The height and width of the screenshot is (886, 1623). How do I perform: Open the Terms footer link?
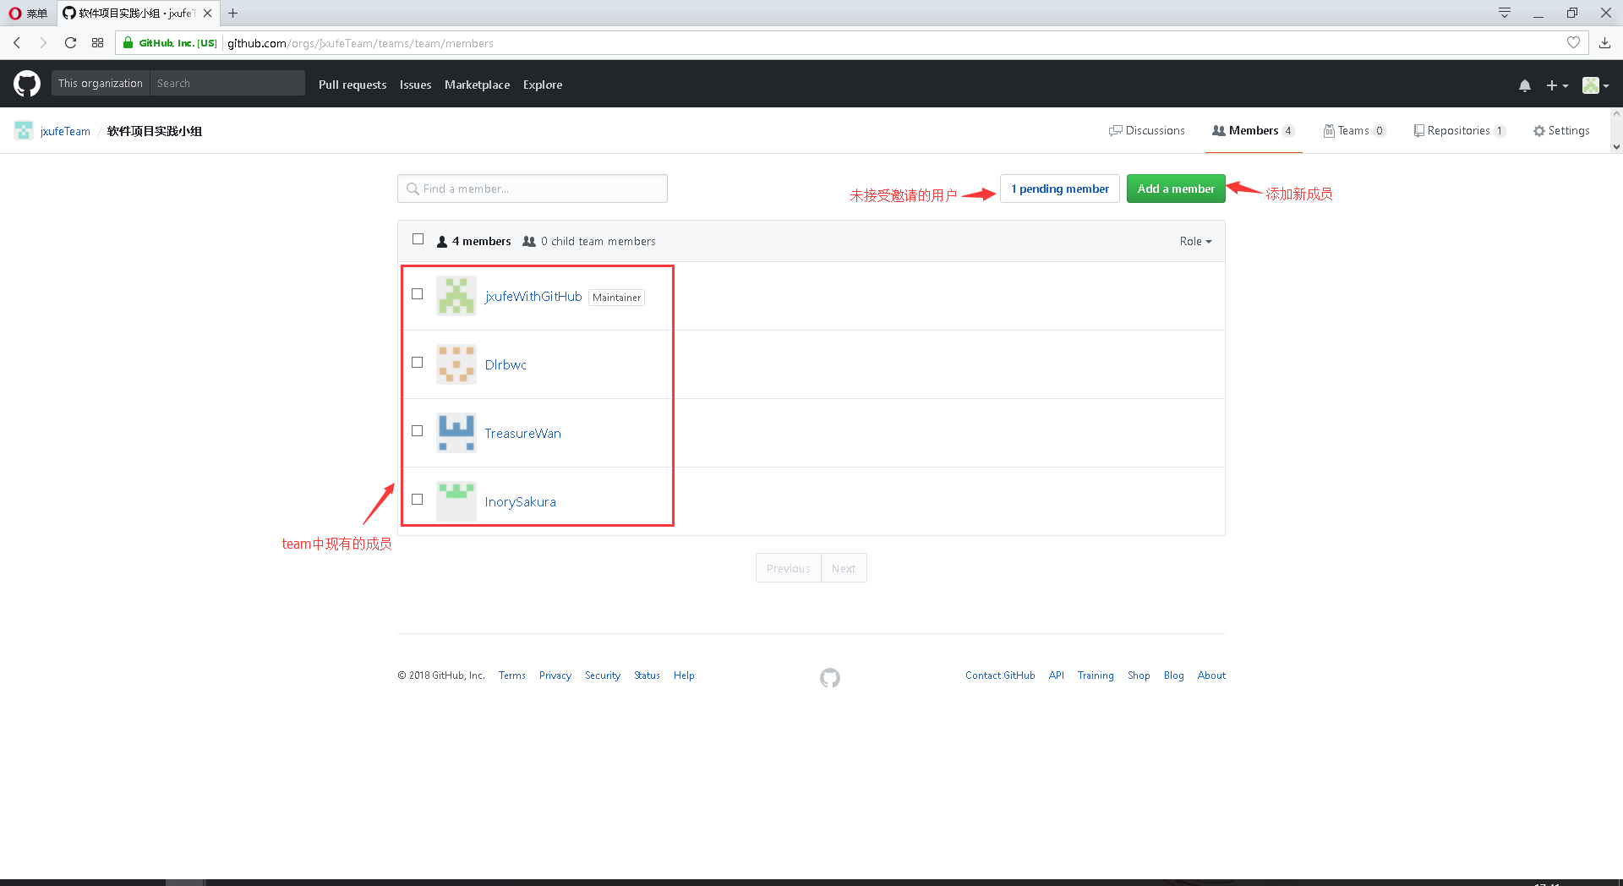click(x=512, y=675)
